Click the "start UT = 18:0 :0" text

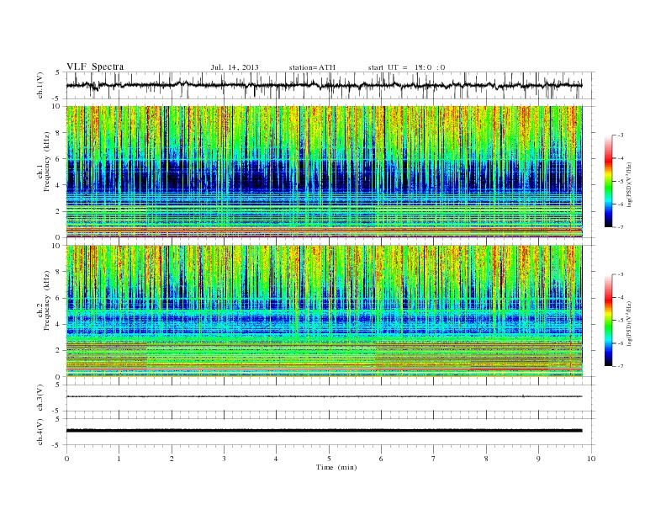(x=406, y=67)
